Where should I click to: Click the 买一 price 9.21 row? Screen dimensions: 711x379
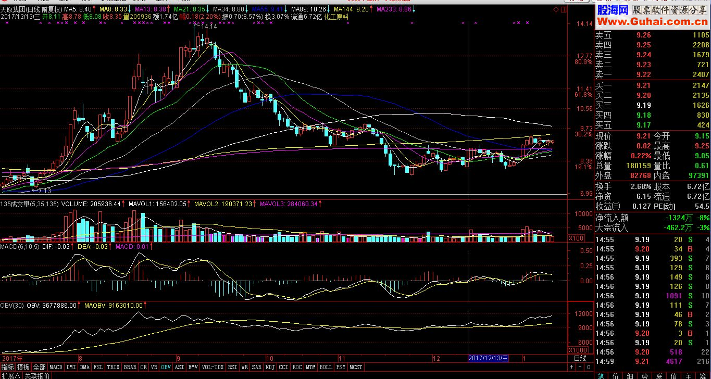pos(652,85)
